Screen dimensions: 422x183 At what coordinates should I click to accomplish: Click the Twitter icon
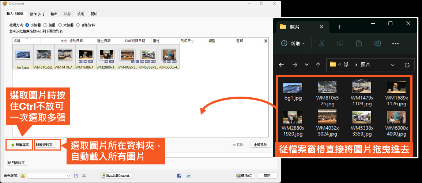[x=188, y=176]
